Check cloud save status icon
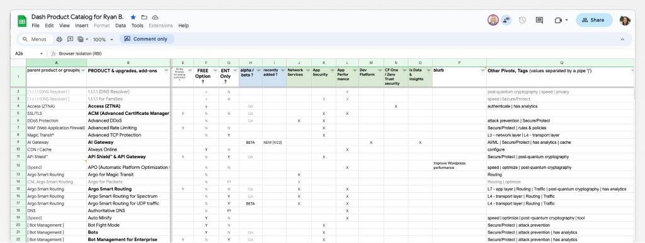The image size is (645, 243). click(x=155, y=17)
